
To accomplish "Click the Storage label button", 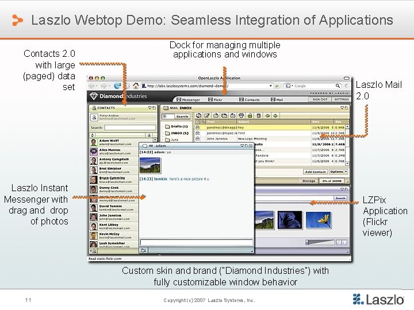I will pos(309,181).
